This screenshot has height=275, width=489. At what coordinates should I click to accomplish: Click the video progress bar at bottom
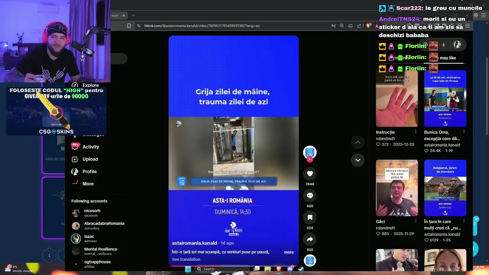233,265
